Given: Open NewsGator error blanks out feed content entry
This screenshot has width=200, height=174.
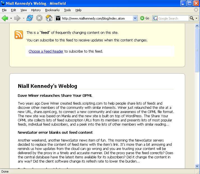Looking at the screenshot, I should pyautogui.click(x=55, y=132).
